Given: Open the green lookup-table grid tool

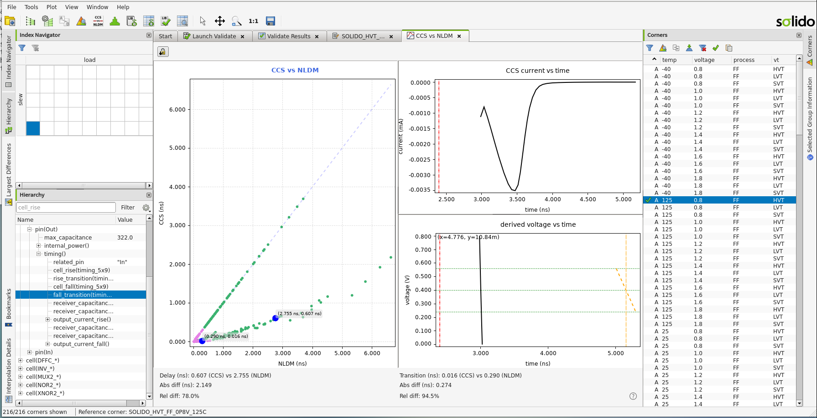Looking at the screenshot, I should (30, 21).
